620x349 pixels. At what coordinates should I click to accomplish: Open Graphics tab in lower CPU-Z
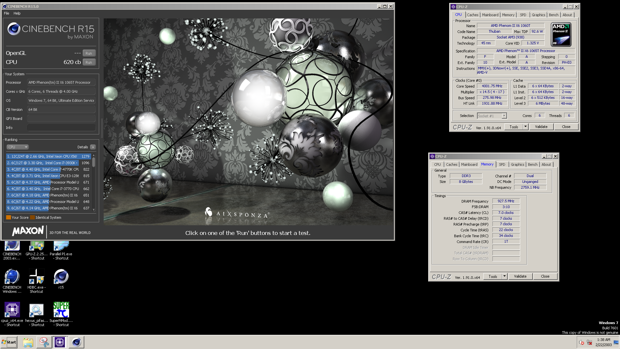pos(517,164)
